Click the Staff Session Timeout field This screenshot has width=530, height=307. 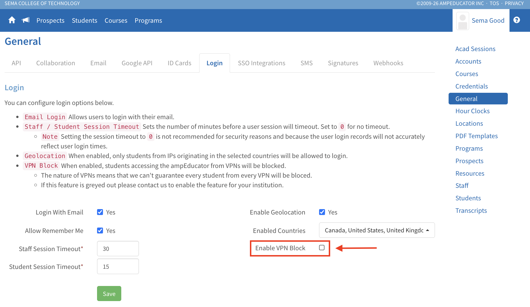pyautogui.click(x=118, y=249)
